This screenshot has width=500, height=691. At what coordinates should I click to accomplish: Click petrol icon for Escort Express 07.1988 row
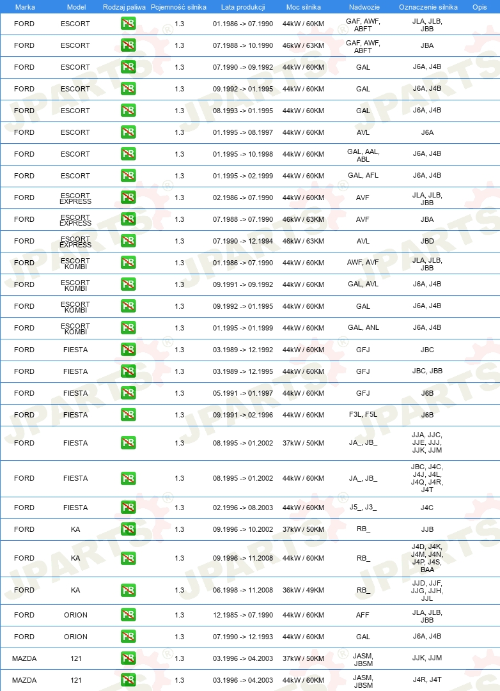pos(129,219)
